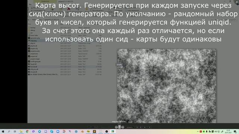The width and height of the screenshot is (239, 134).
Task: Open the Windows Start menu
Action: pyautogui.click(x=3, y=131)
